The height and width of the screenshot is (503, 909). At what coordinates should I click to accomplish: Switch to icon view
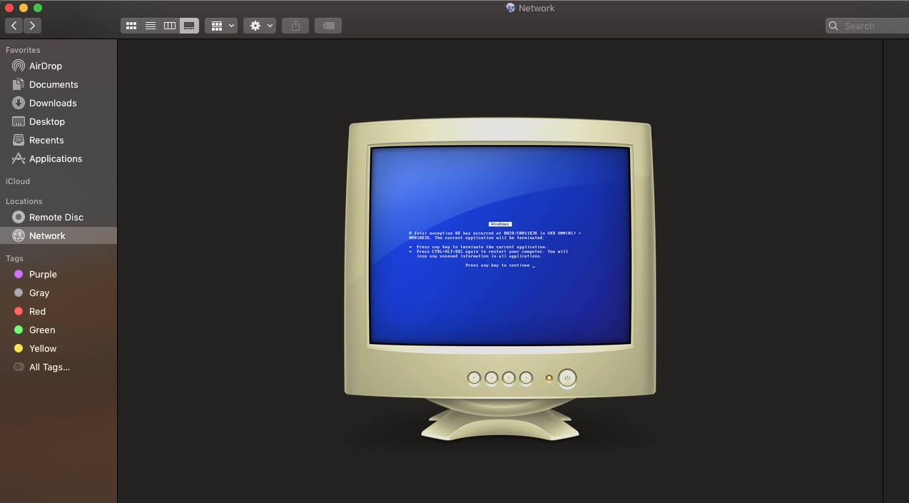pos(131,26)
